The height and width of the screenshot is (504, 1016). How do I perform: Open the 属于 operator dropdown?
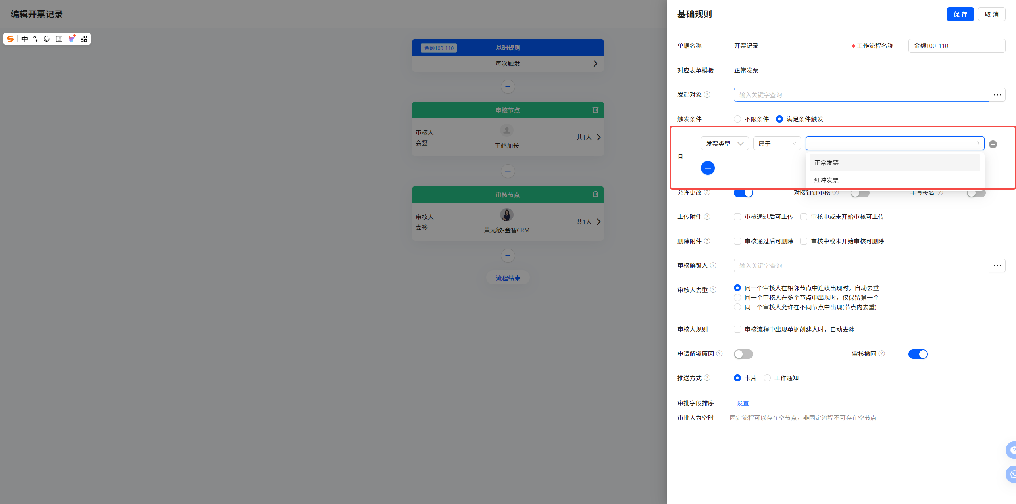777,144
